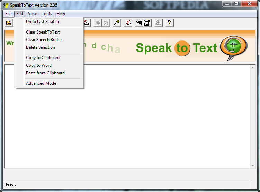Click the SpeakToText title bar app icon

click(x=6, y=5)
